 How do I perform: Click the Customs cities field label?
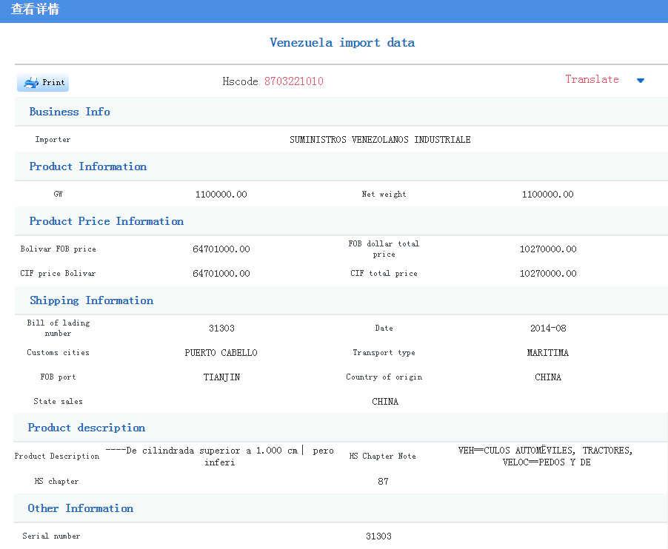58,353
